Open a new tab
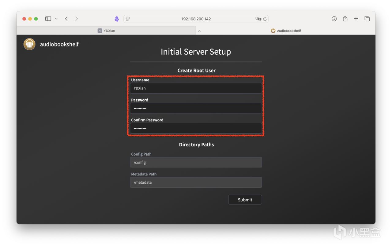 356,19
